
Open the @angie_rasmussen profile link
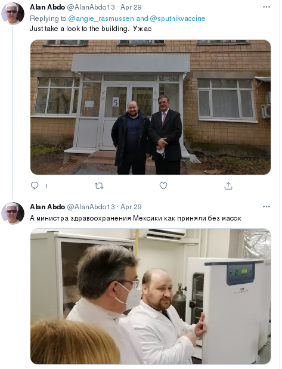[x=101, y=18]
